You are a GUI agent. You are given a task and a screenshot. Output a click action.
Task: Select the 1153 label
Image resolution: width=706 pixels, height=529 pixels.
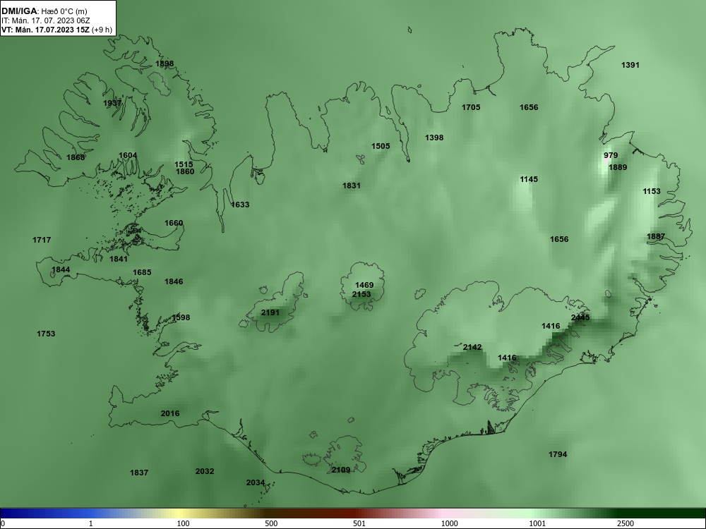click(652, 192)
